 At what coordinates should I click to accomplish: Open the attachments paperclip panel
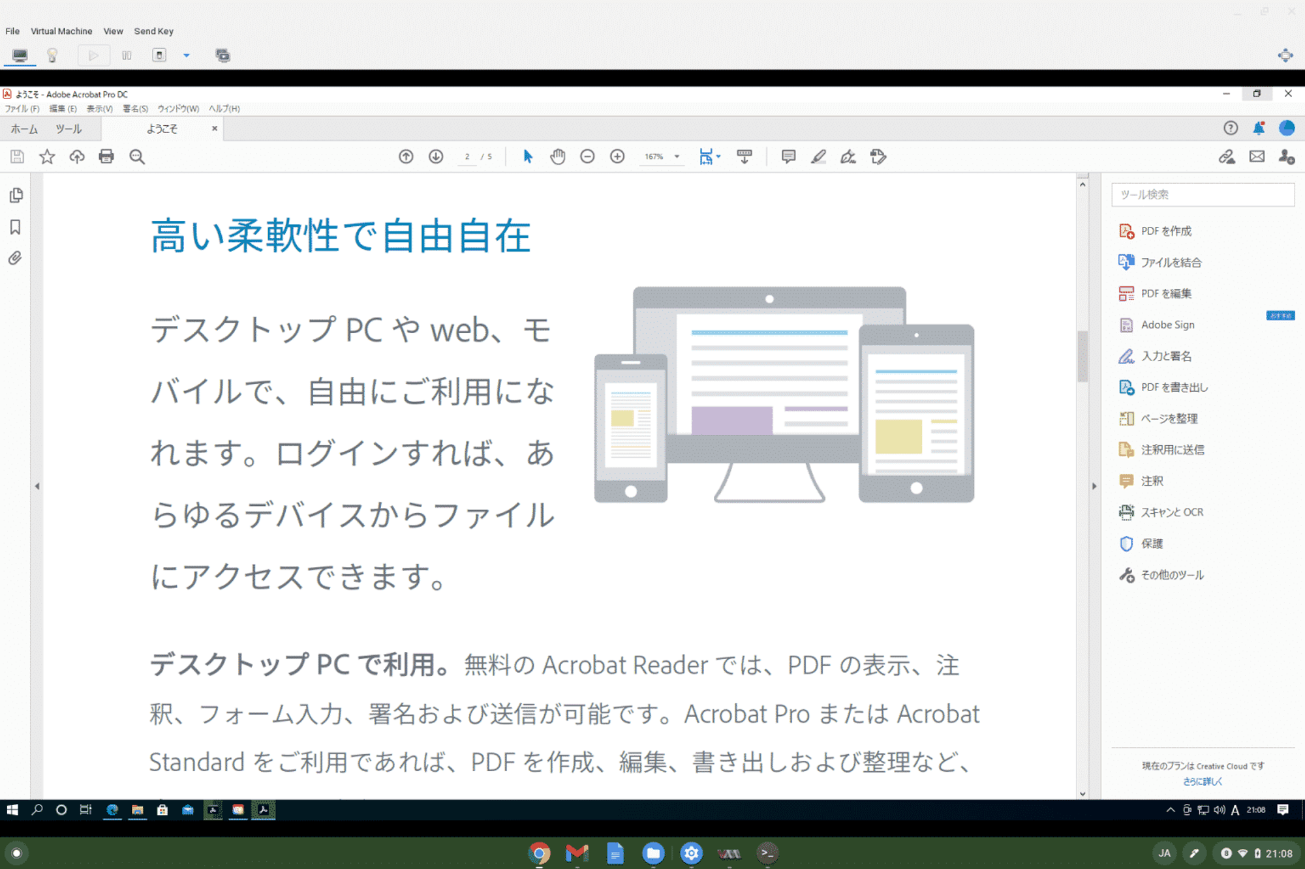(16, 258)
